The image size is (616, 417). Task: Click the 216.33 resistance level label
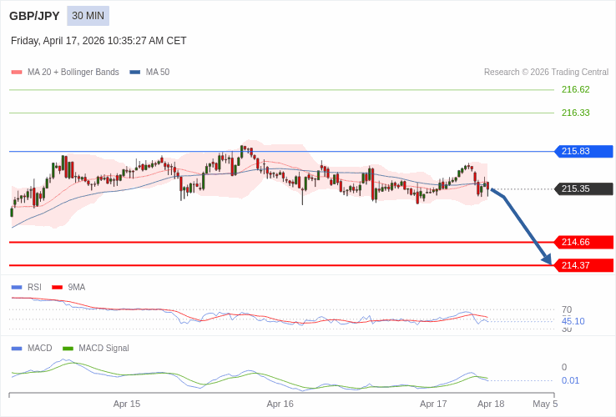pyautogui.click(x=575, y=113)
